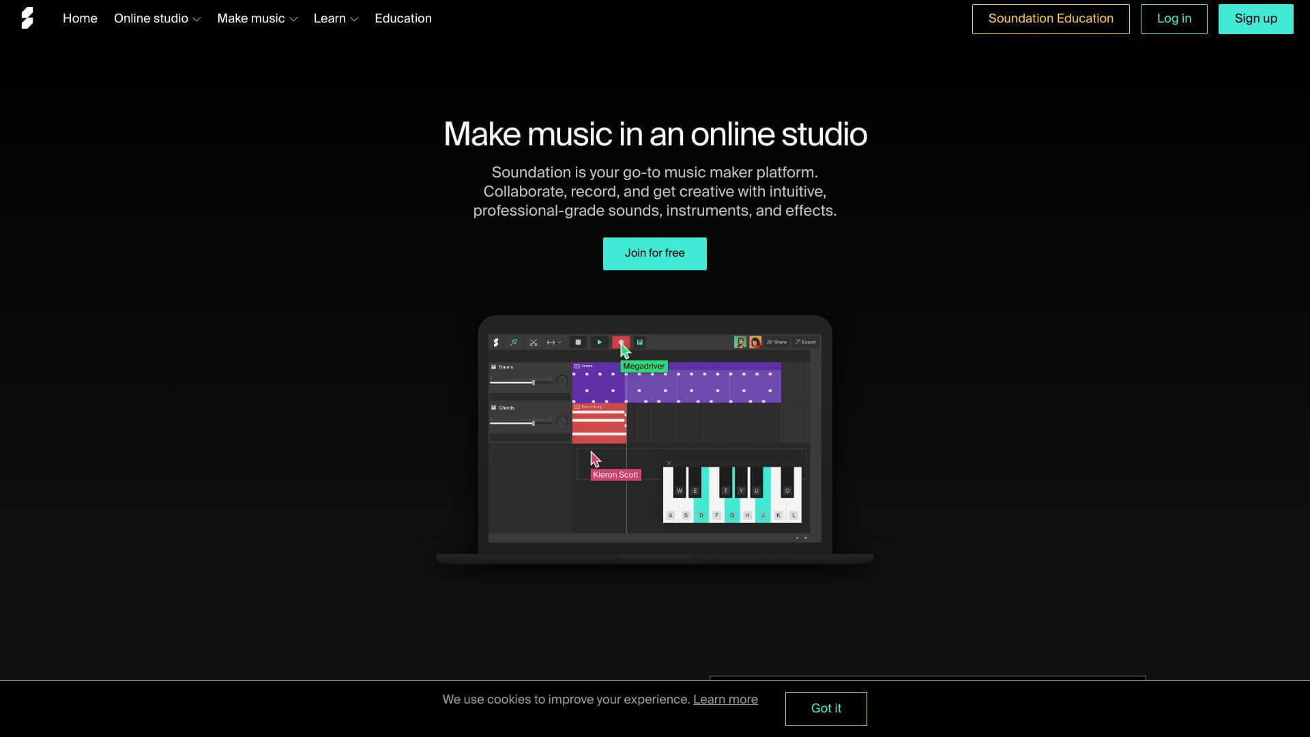Open the Education page from the navigation
This screenshot has width=1310, height=737.
[403, 18]
